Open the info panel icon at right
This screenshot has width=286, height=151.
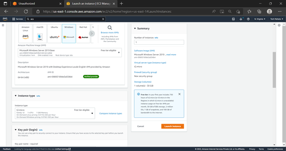coord(279,25)
